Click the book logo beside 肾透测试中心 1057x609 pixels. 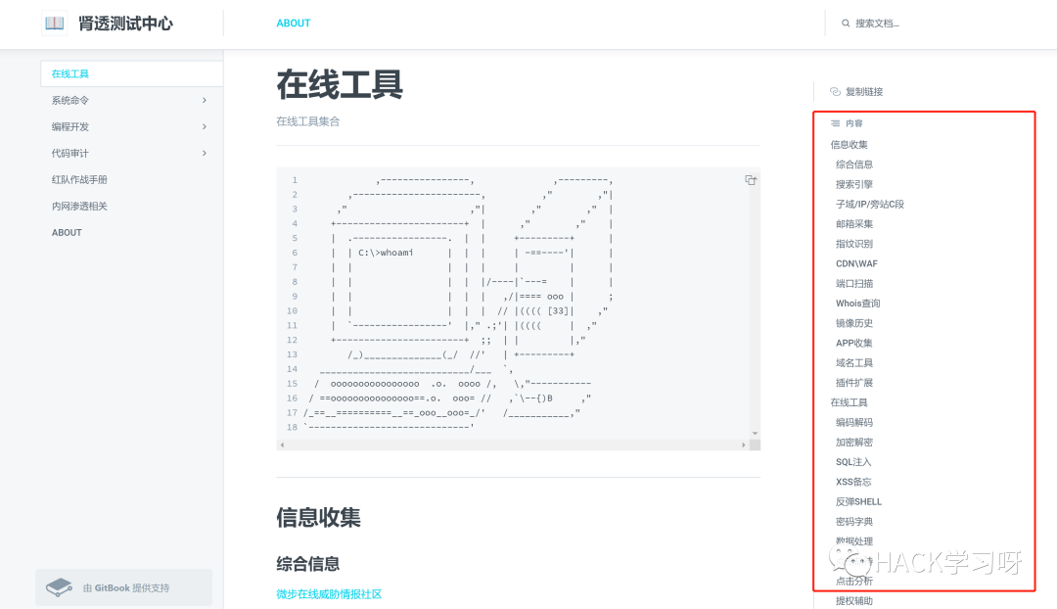[x=54, y=23]
